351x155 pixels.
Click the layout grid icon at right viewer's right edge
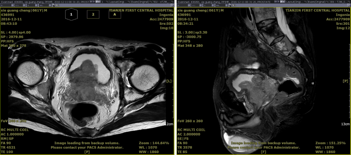point(349,5)
